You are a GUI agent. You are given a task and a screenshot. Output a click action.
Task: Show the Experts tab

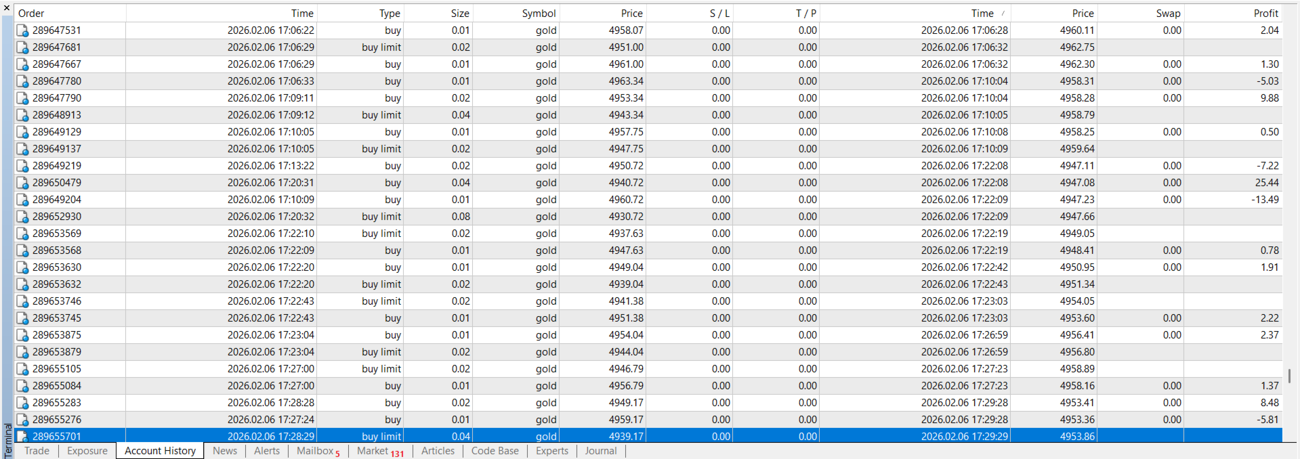tap(552, 451)
